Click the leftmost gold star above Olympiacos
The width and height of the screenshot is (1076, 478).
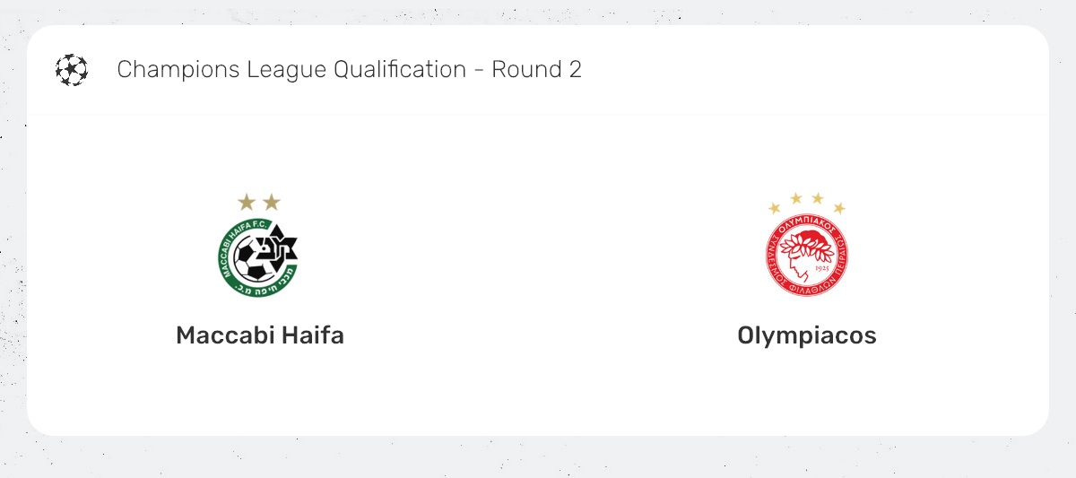coord(775,208)
